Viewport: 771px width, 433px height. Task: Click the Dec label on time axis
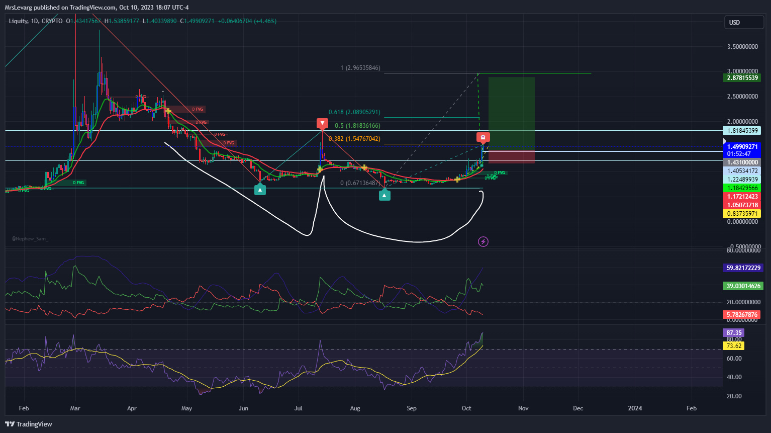tap(578, 408)
